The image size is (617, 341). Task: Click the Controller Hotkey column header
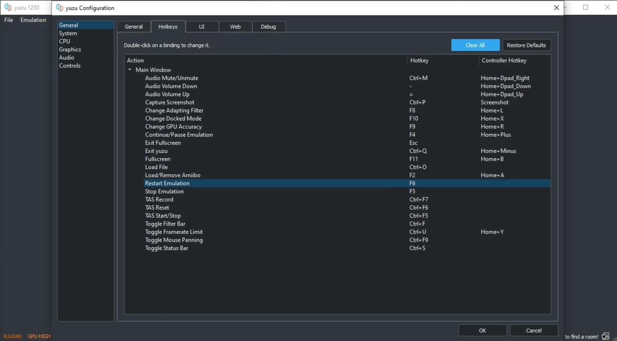(515, 61)
